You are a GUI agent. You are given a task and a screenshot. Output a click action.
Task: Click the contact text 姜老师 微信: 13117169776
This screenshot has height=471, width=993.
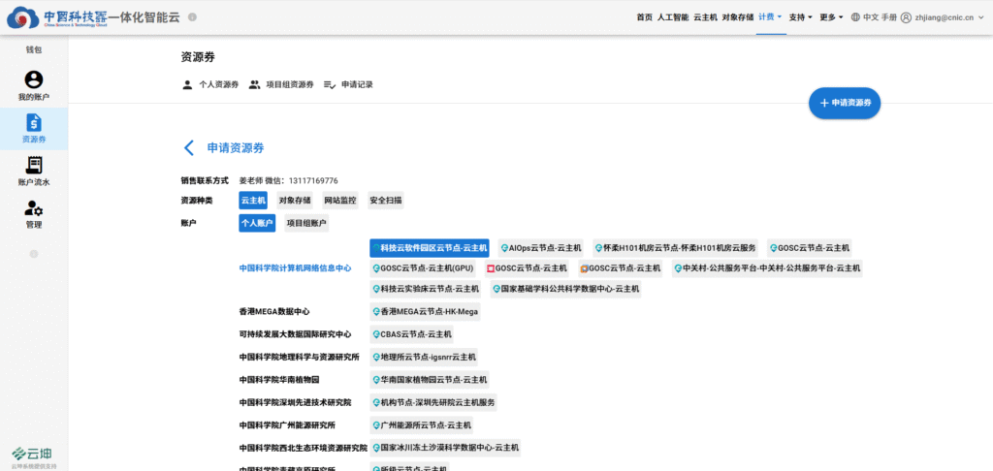coord(288,181)
